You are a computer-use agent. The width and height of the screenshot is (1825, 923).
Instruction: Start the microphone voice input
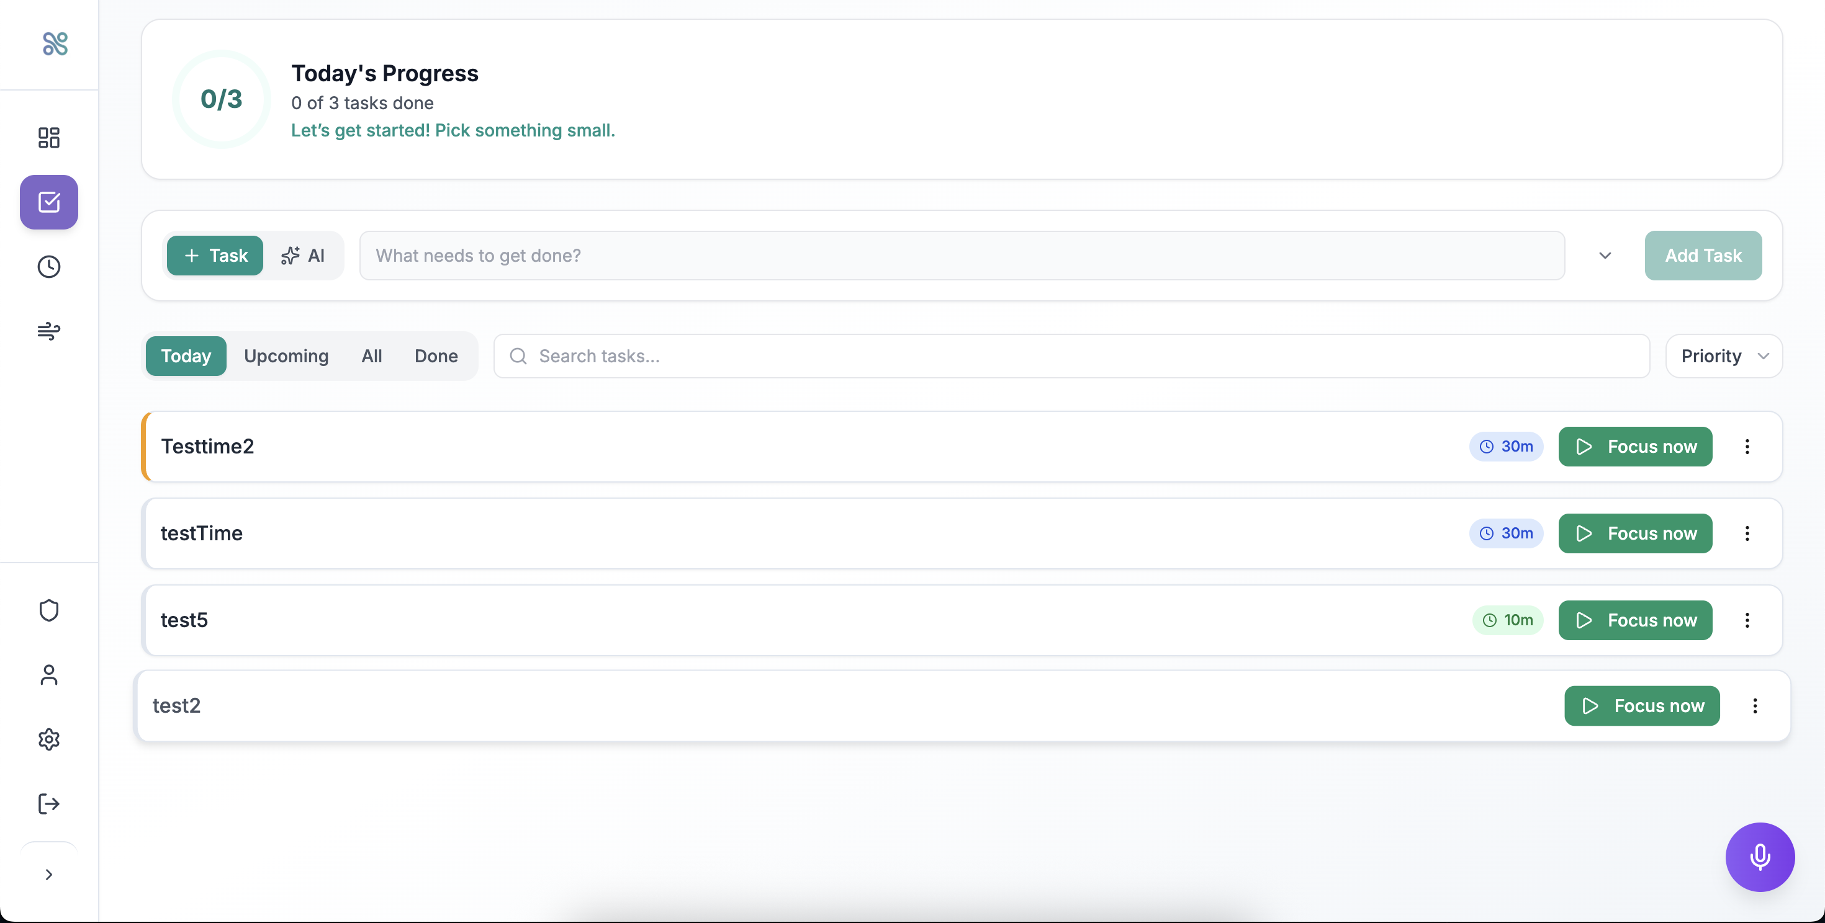point(1760,857)
